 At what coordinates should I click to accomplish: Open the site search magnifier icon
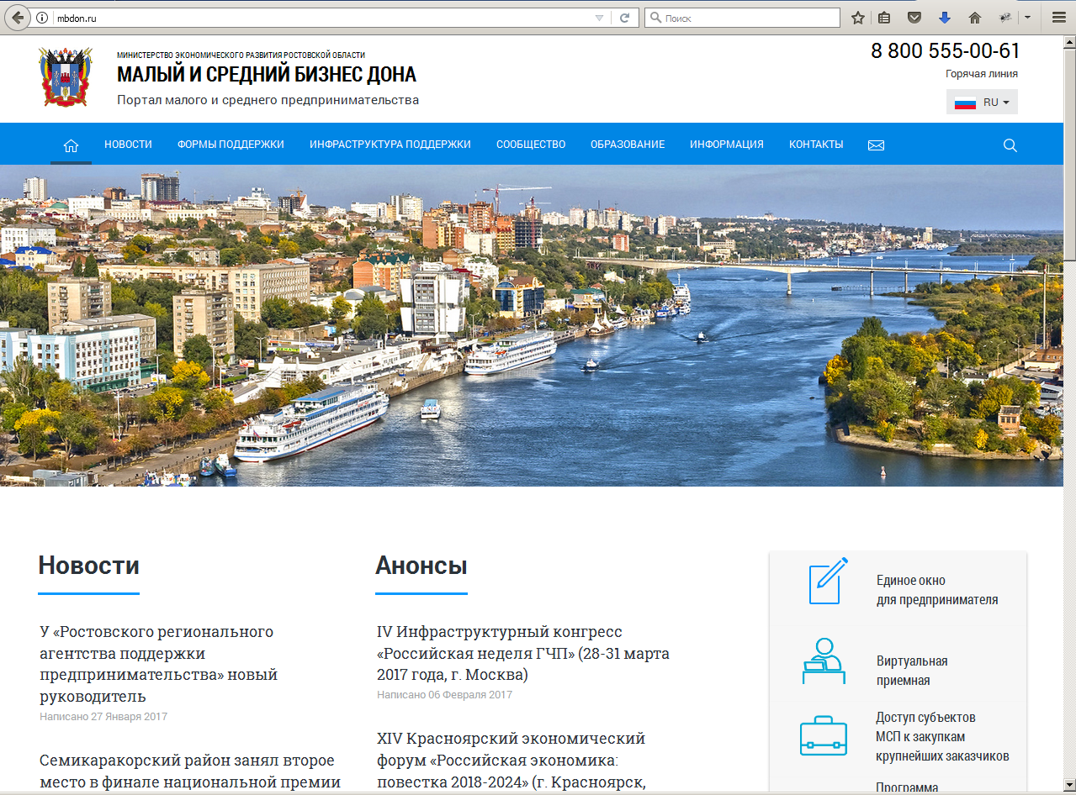point(1010,145)
